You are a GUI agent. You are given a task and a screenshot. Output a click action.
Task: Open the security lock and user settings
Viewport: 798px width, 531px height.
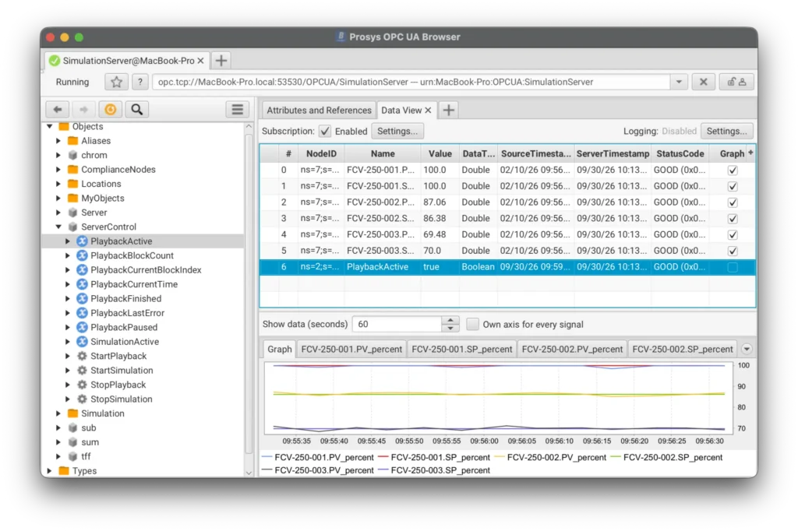coord(736,82)
